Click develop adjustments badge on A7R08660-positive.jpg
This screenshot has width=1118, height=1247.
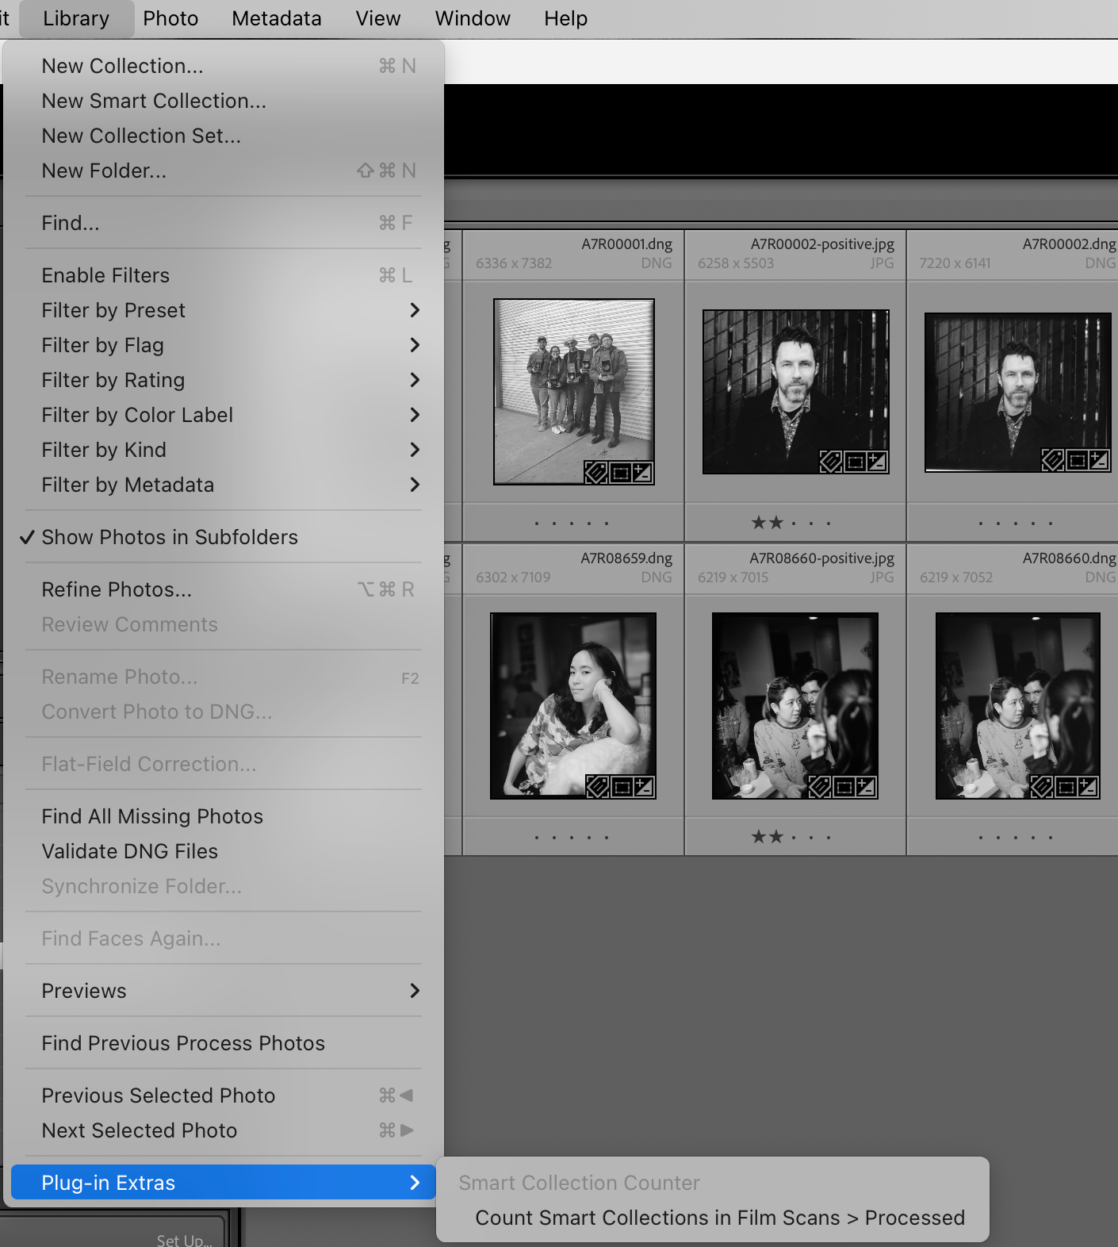click(865, 787)
